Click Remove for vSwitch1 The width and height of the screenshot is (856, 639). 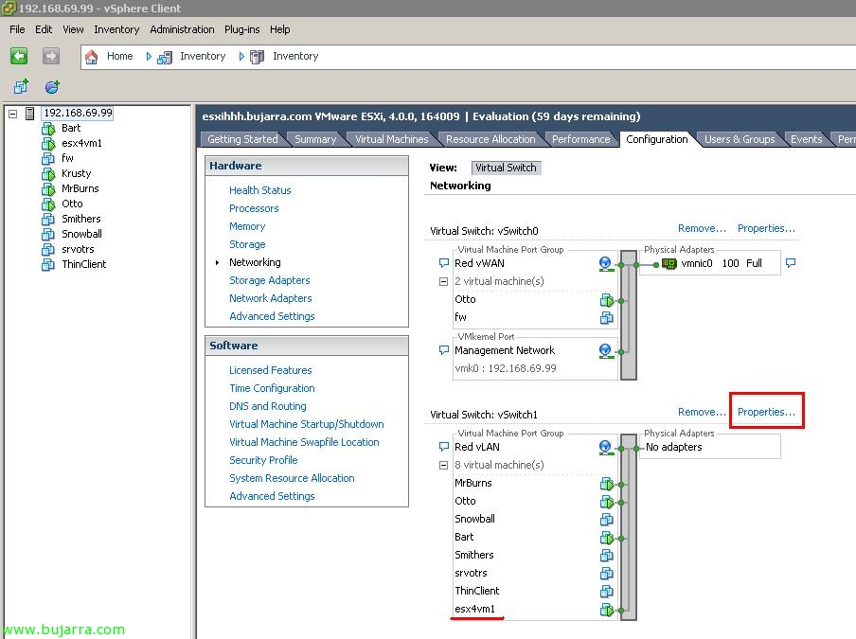pos(702,412)
